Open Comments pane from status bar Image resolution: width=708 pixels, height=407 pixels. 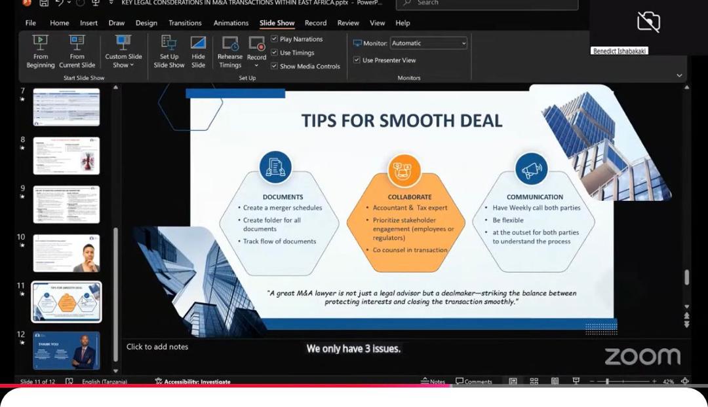coord(474,381)
